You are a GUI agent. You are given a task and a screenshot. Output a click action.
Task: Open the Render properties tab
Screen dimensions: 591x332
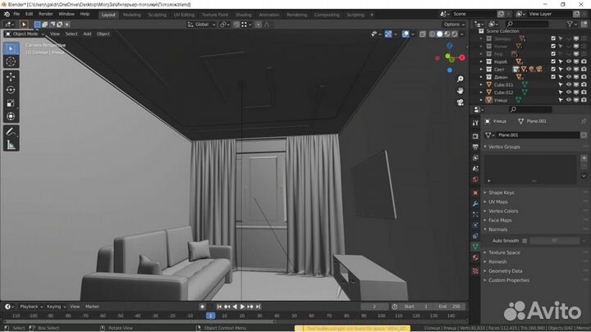(x=475, y=136)
